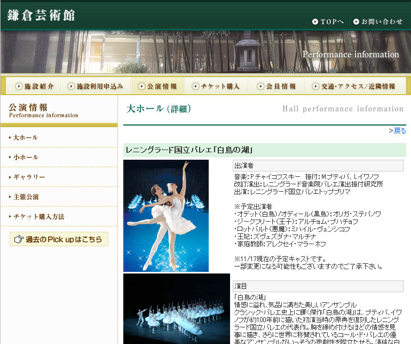Click the 鎌倉芸術館 site logo
Screen dimensions: 411x344
click(41, 15)
